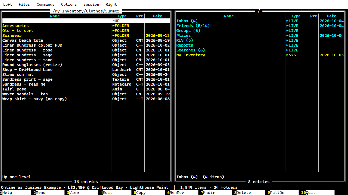This screenshot has width=348, height=195.
Task: Open the Session menu
Action: click(91, 4)
